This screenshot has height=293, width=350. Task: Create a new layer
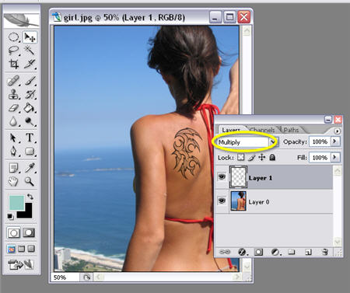coord(308,252)
